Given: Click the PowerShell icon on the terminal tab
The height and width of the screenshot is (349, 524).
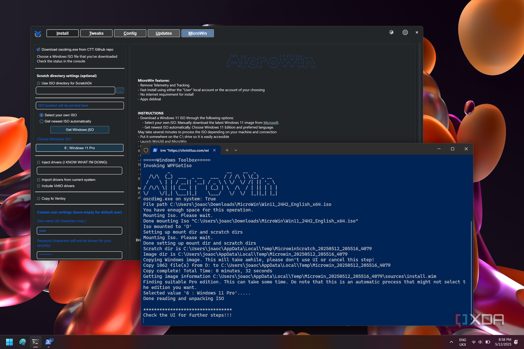Looking at the screenshot, I should pos(155,150).
